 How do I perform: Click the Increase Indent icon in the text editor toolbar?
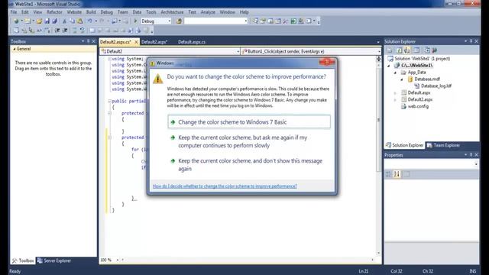tap(65, 31)
